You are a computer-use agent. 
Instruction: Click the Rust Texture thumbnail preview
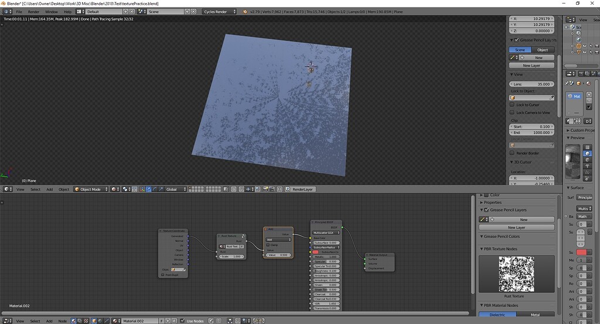coord(516,274)
